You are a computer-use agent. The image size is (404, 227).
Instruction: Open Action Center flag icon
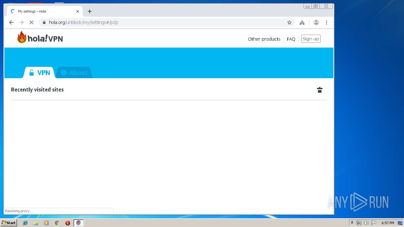374,223
